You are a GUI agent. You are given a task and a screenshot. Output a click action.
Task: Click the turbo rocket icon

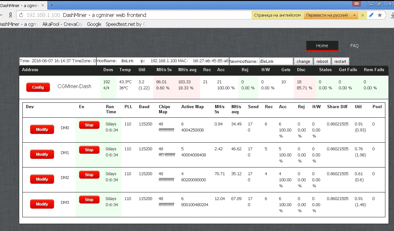371,15
